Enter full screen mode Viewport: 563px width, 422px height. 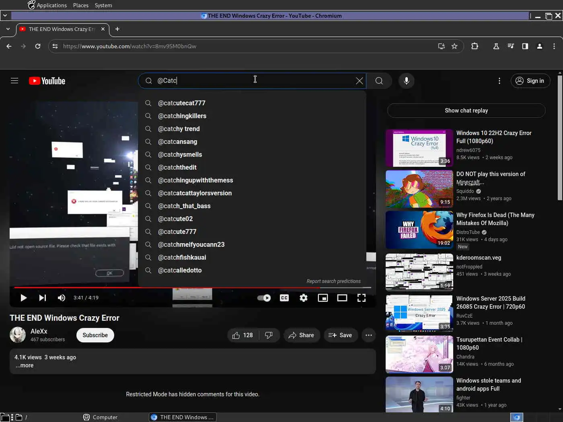click(x=362, y=298)
